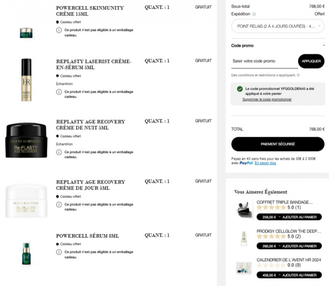Image resolution: width=329 pixels, height=286 pixels.
Task: Open the Point Relais shipping method dropdown
Action: [278, 26]
